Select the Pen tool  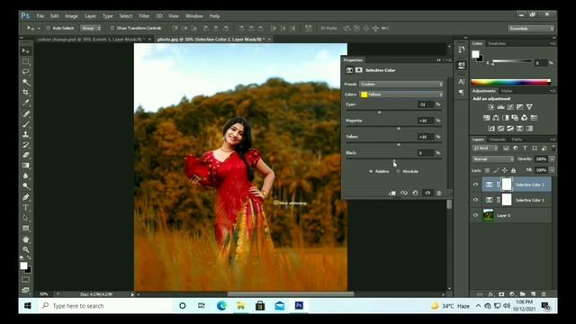coord(26,197)
